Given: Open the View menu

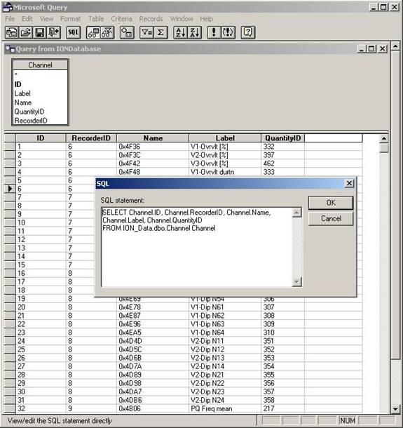Looking at the screenshot, I should pyautogui.click(x=47, y=19).
